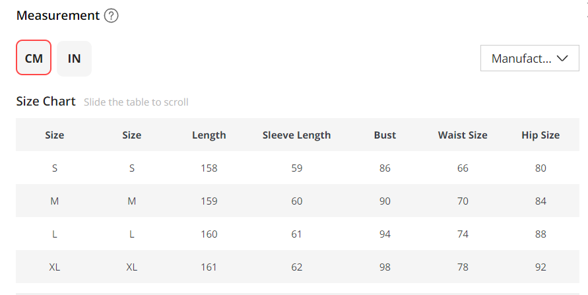Viewport: 588px width, 295px height.
Task: Click the 'Slide the table to scroll' hint
Action: coord(136,102)
